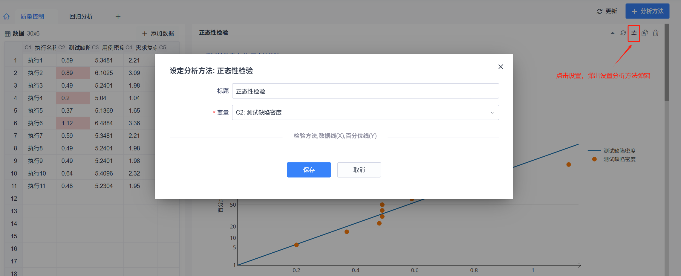Image resolution: width=681 pixels, height=276 pixels.
Task: Click the 保存 button
Action: pyautogui.click(x=309, y=170)
